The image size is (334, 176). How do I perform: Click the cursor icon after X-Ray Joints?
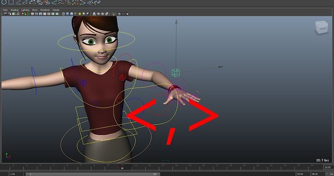(x=113, y=14)
